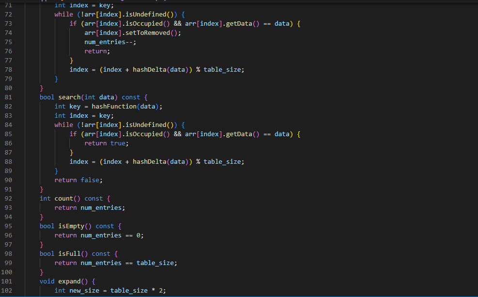Click hashFunction call on line 82
This screenshot has height=297, width=478.
coord(114,107)
